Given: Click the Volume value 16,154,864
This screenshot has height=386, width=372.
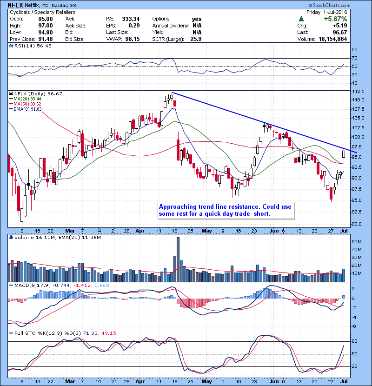Looking at the screenshot, I should coord(332,39).
